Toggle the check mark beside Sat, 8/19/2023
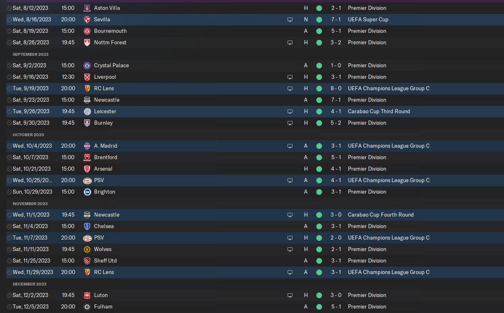Image resolution: width=504 pixels, height=313 pixels. coord(9,31)
